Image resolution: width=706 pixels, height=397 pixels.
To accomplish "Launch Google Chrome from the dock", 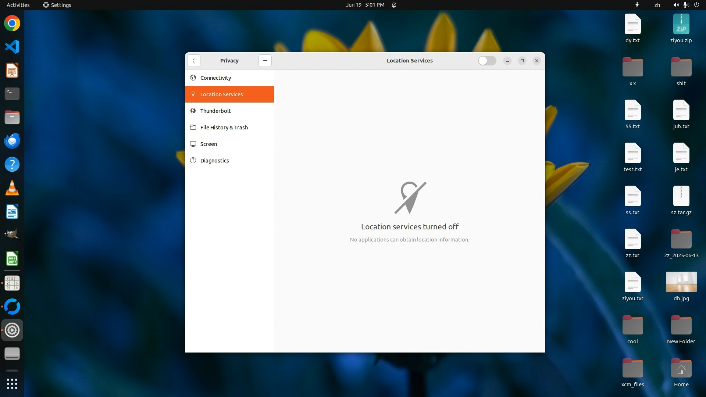I will [x=12, y=24].
